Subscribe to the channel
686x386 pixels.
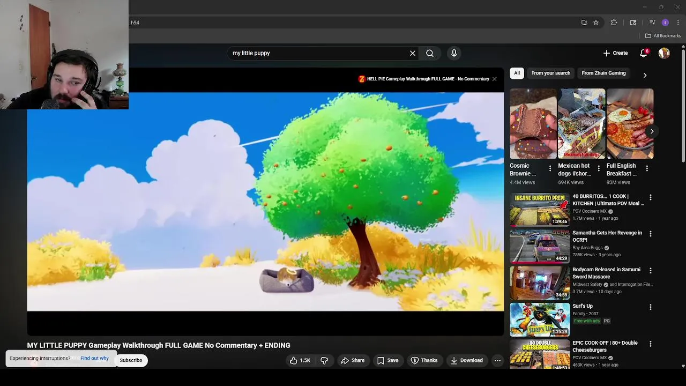[131, 360]
